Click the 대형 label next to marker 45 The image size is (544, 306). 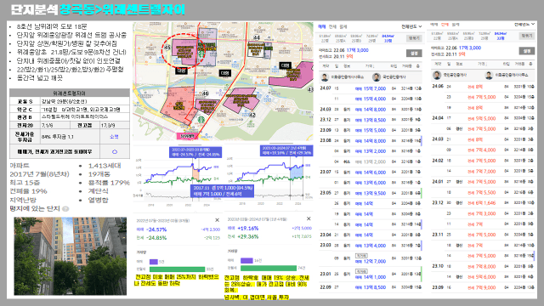pos(181,71)
